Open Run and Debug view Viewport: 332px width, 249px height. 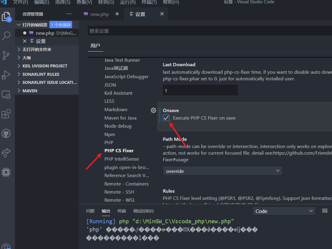pyautogui.click(x=6, y=75)
